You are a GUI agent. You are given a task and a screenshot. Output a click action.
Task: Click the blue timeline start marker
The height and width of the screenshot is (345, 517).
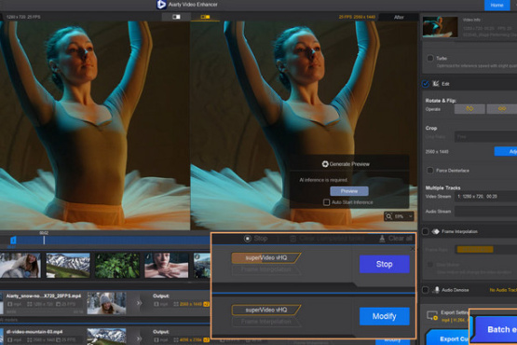[13, 240]
